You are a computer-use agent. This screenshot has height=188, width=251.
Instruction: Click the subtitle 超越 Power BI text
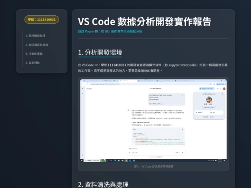[x=110, y=32]
